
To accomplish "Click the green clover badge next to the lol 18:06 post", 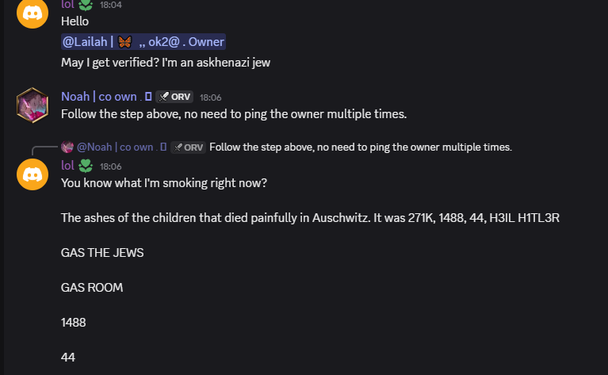I will tap(86, 166).
